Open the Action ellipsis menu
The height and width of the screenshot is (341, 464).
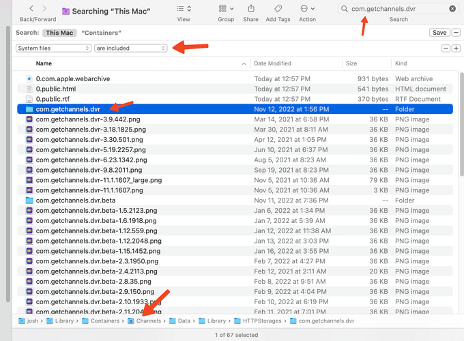(307, 9)
